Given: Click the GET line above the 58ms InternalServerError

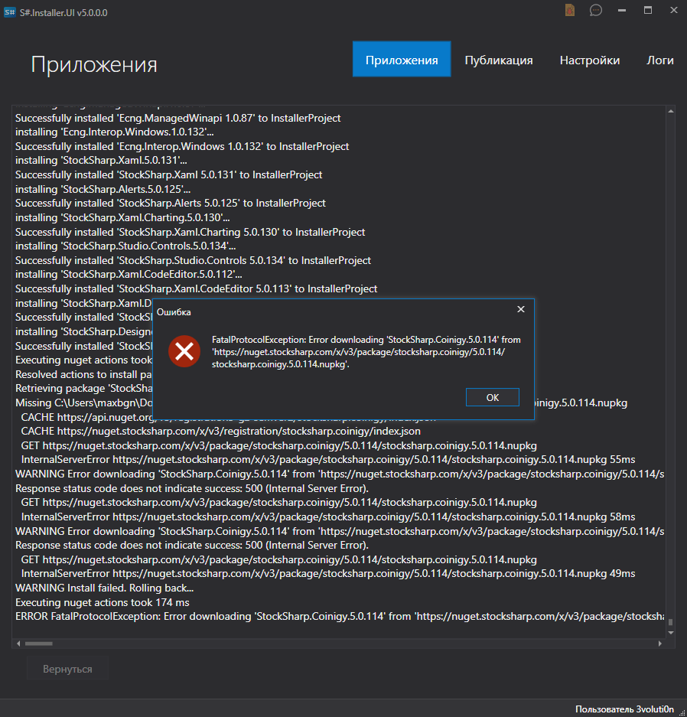Looking at the screenshot, I should 278,503.
